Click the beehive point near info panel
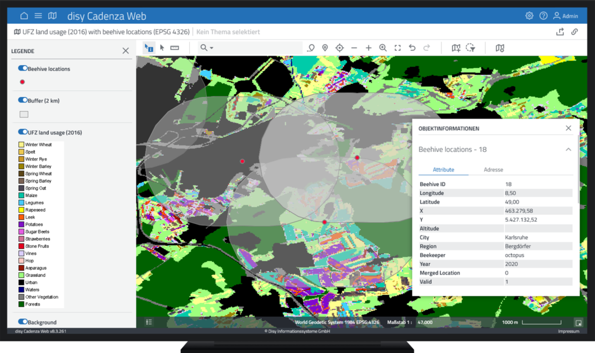Image resolution: width=595 pixels, height=353 pixels. (357, 158)
